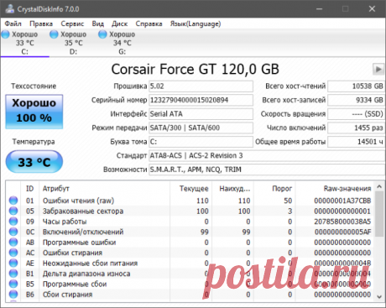Screen dimensions: 386x308
Task: Click the Интерфейс field Serial ATA
Action: [201, 114]
